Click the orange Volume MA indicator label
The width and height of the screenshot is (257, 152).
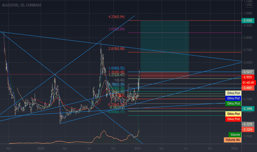point(232,140)
